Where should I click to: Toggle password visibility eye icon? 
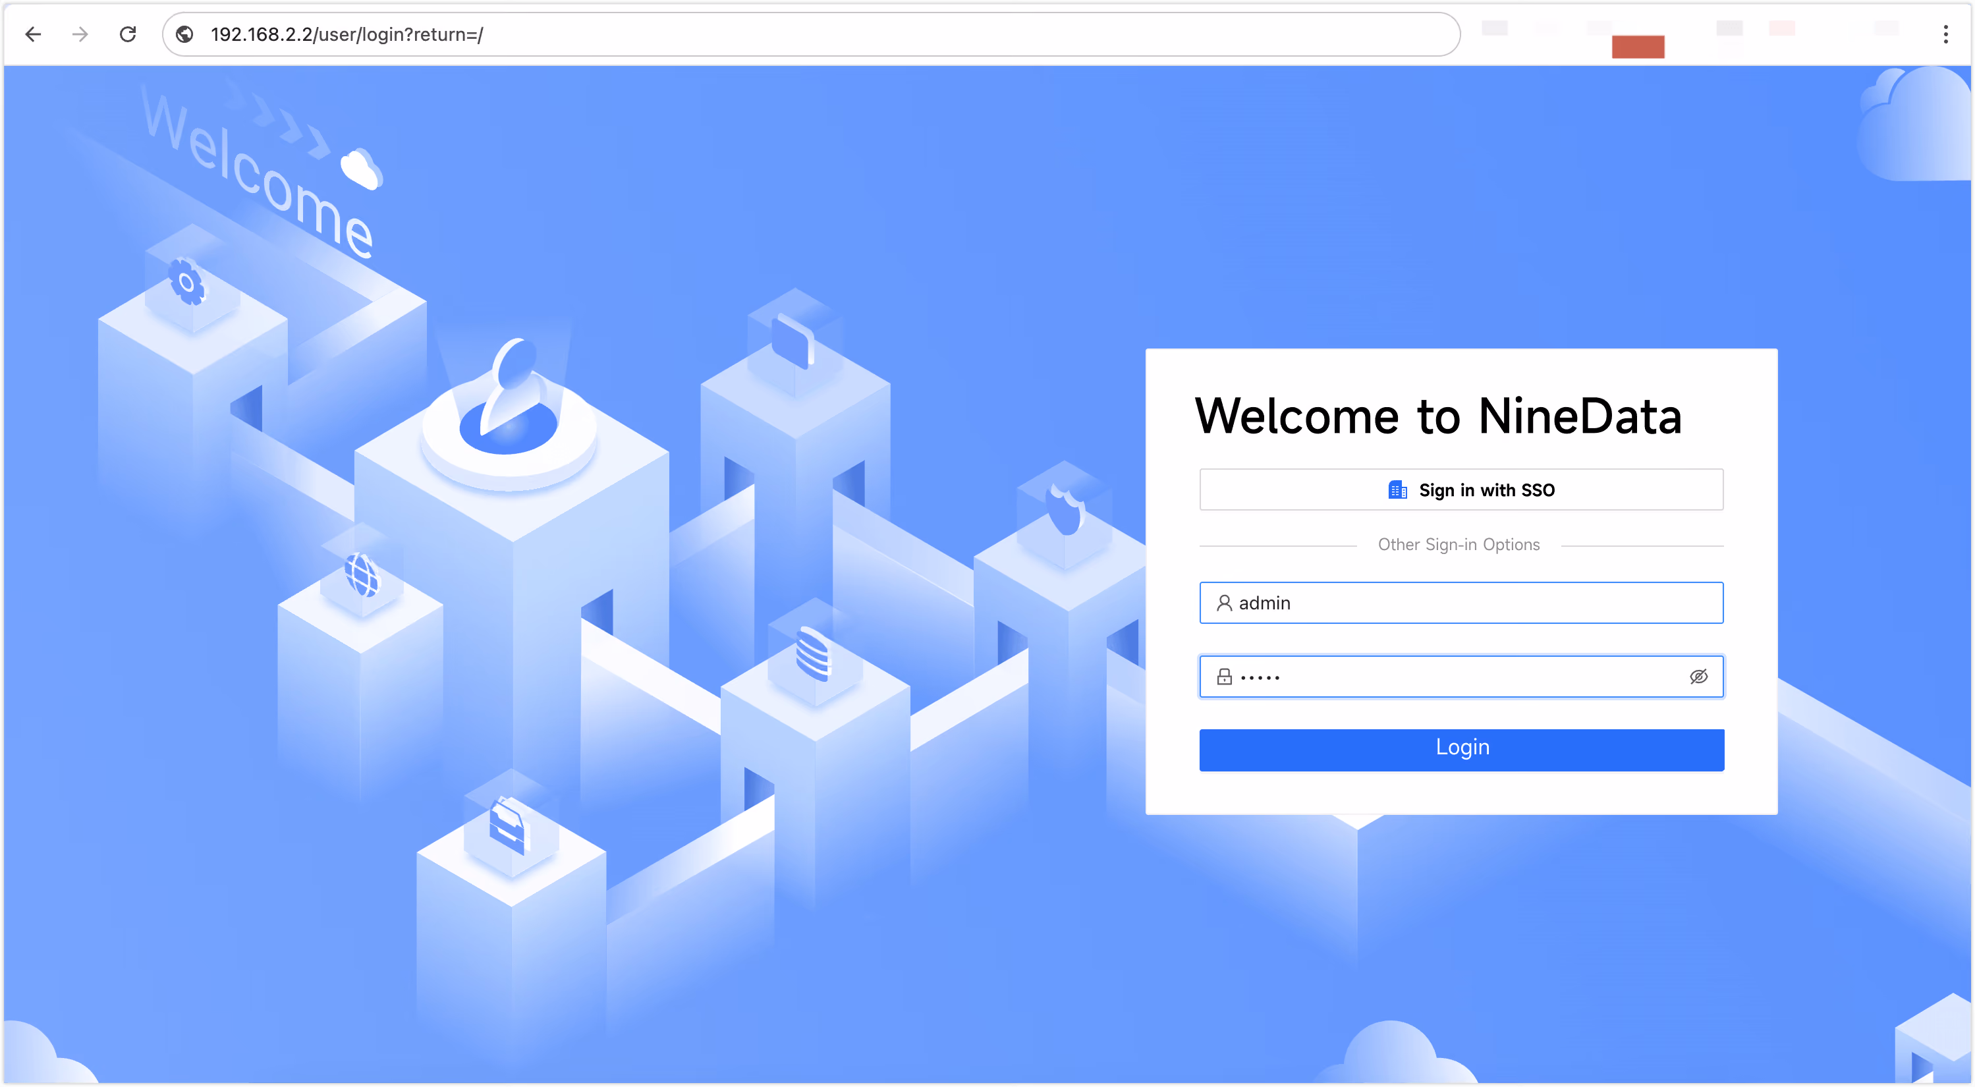pyautogui.click(x=1698, y=677)
